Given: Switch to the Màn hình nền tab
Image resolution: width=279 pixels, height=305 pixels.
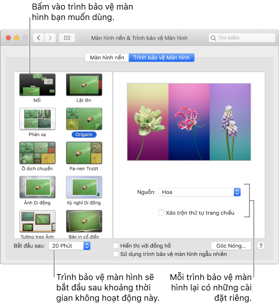Looking at the screenshot, I should click(107, 57).
